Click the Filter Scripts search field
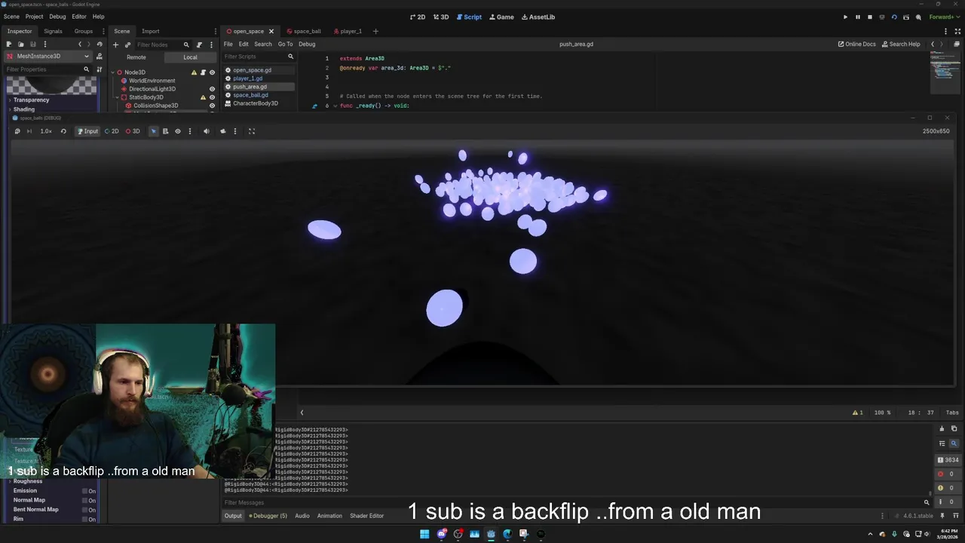 [259, 57]
